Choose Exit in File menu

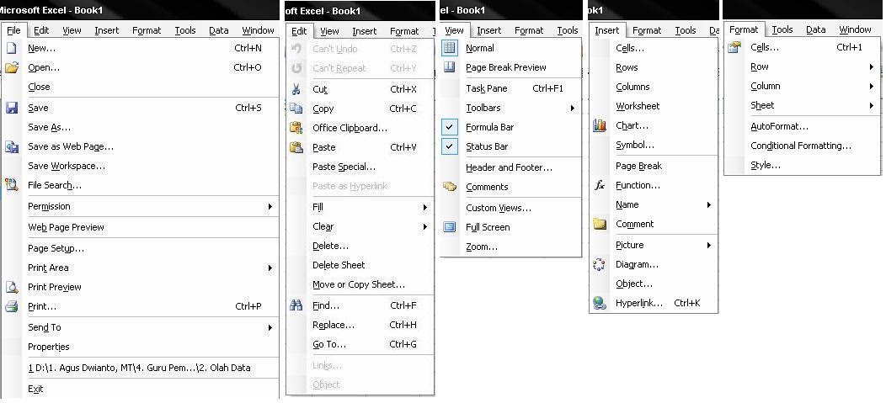point(35,389)
